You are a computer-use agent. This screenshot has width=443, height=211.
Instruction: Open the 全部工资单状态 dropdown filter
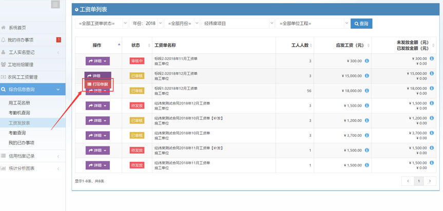click(x=102, y=24)
